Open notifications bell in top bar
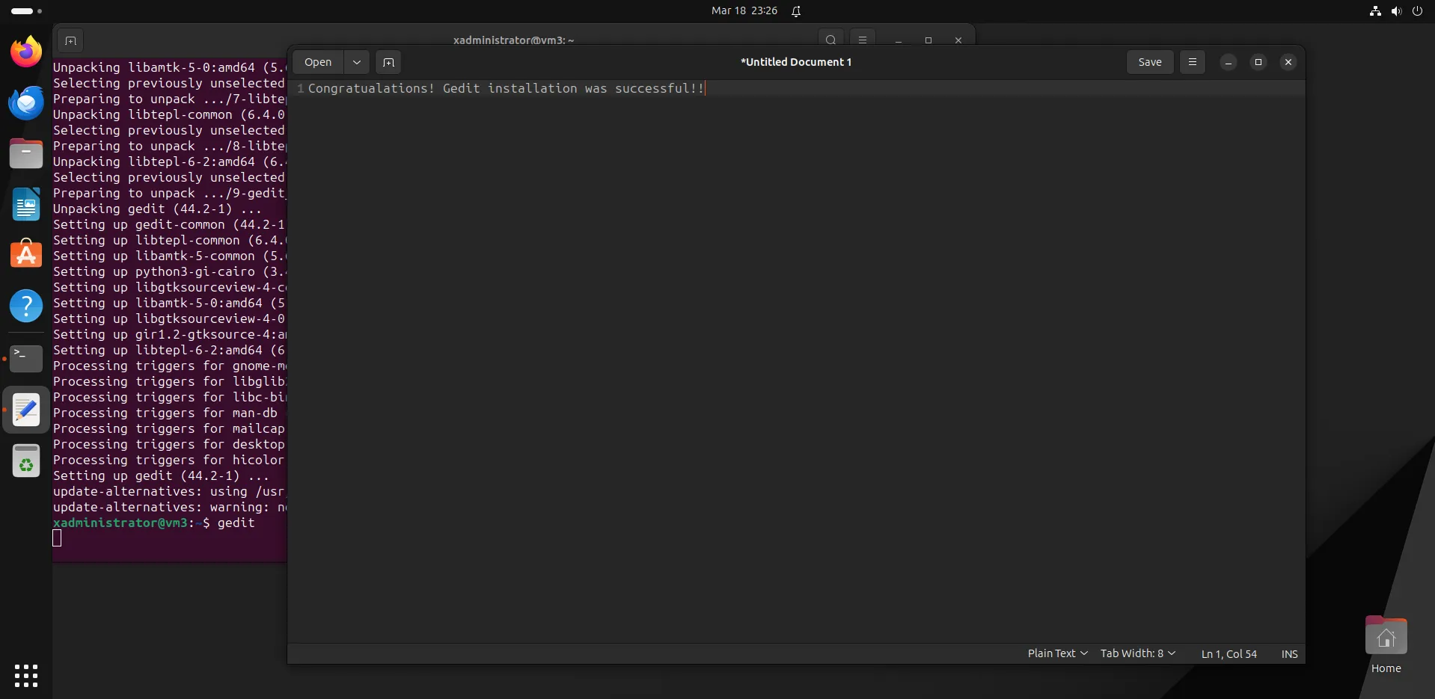 [x=796, y=11]
